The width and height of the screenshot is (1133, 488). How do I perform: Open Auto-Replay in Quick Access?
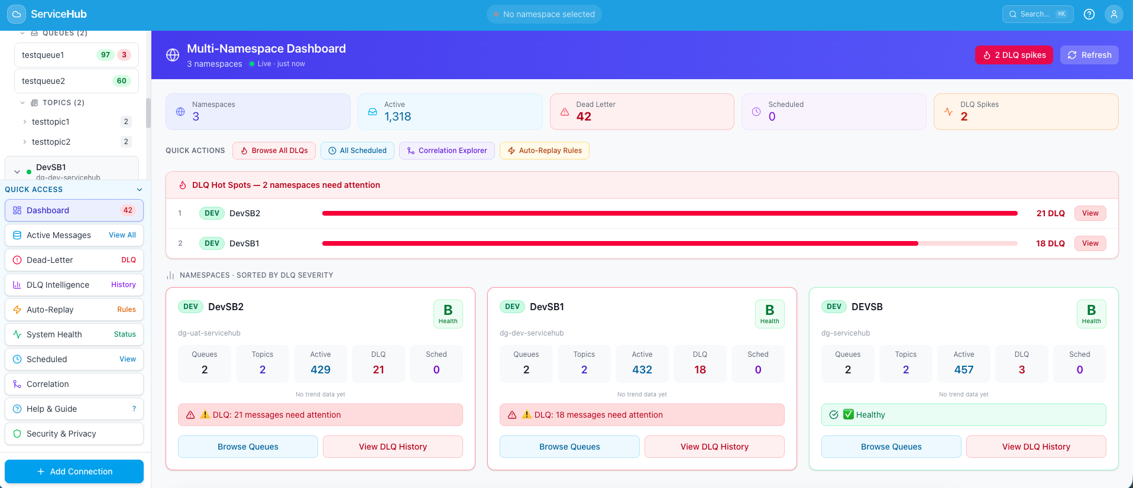74,310
